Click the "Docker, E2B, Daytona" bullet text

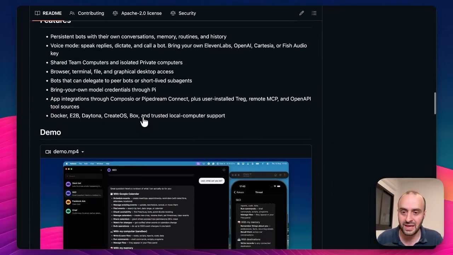point(138,115)
